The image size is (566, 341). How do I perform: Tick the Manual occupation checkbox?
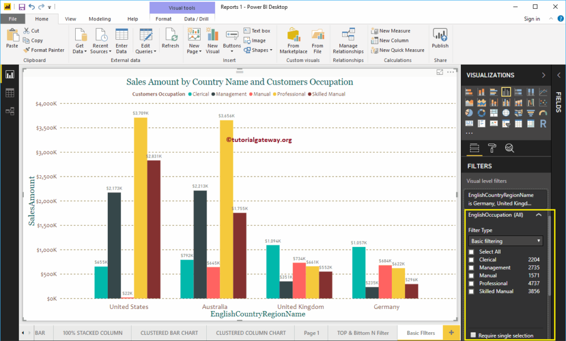pos(471,276)
